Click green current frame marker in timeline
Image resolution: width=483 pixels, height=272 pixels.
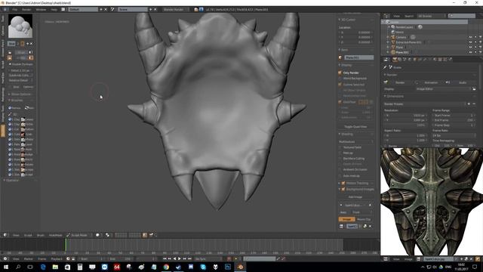[66, 245]
